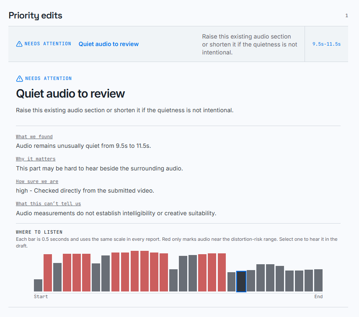The height and width of the screenshot is (317, 359).
Task: Click the 'End' label under the chart
Action: tap(318, 296)
